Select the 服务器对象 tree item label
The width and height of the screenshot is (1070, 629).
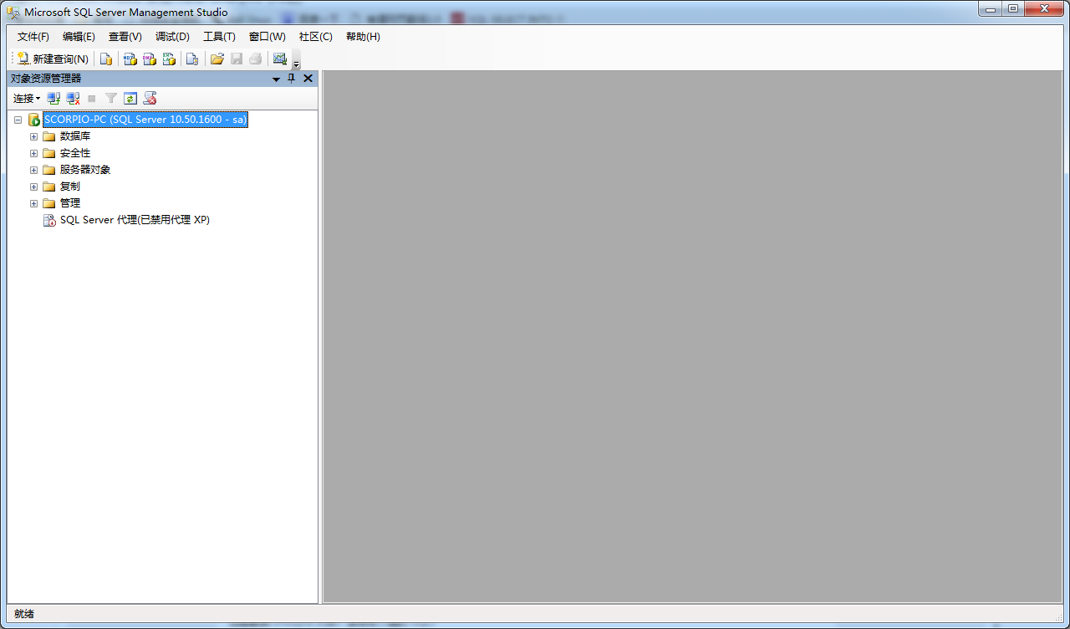(85, 170)
